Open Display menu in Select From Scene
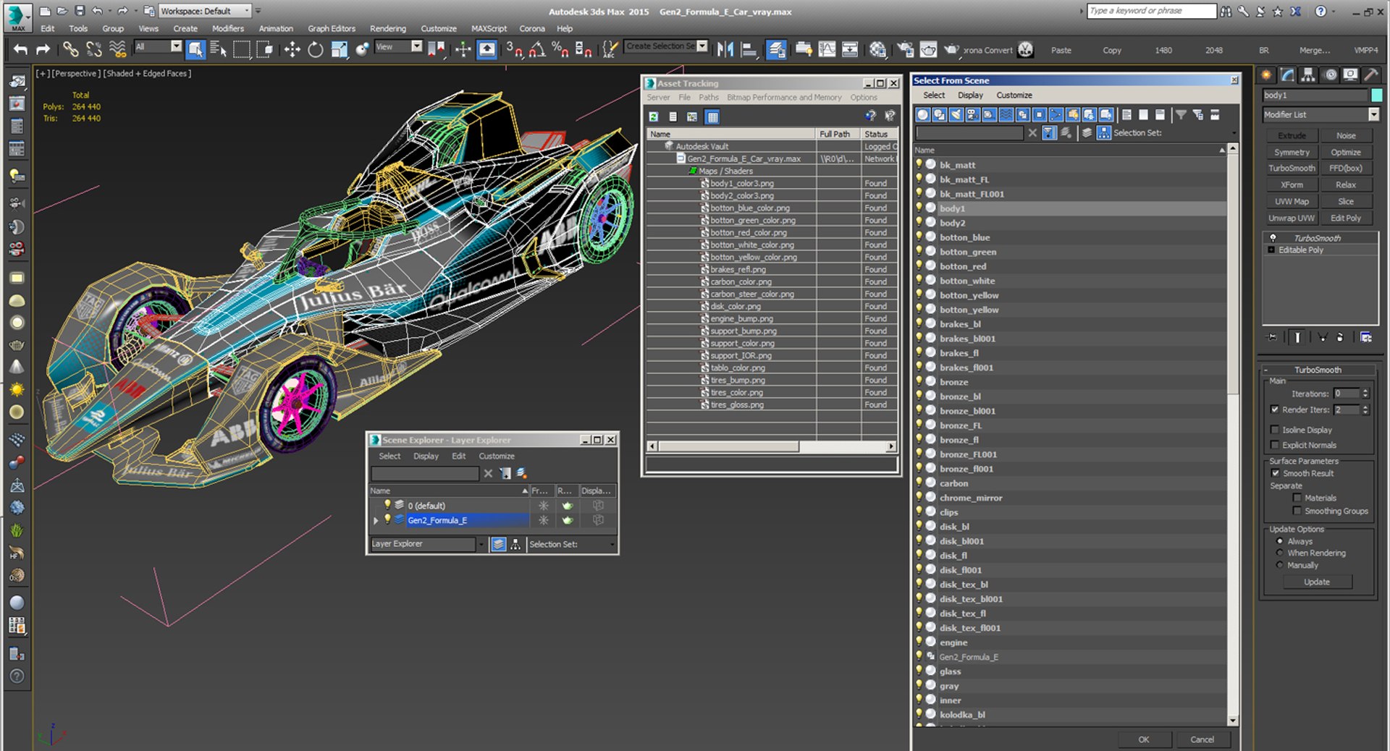The height and width of the screenshot is (751, 1390). 970,96
